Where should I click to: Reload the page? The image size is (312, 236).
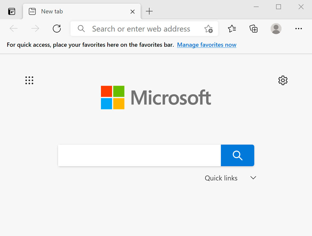pos(57,29)
